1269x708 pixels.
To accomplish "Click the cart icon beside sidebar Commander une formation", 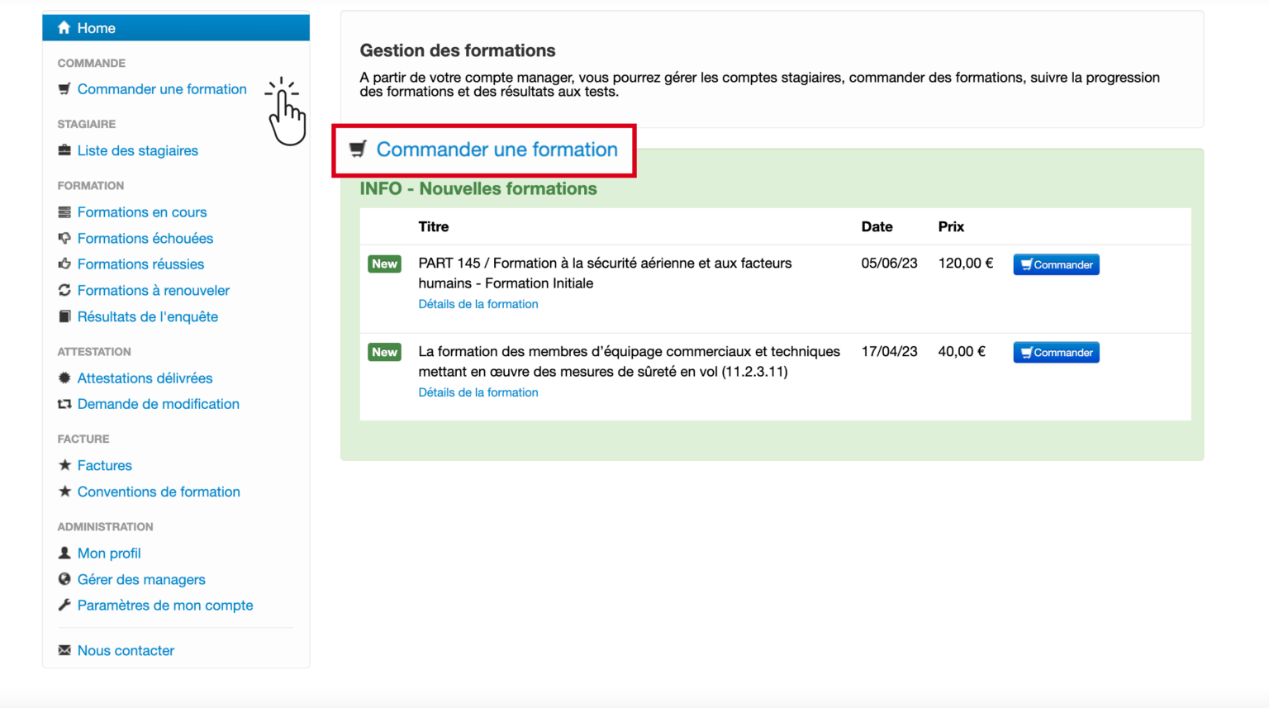I will click(64, 89).
